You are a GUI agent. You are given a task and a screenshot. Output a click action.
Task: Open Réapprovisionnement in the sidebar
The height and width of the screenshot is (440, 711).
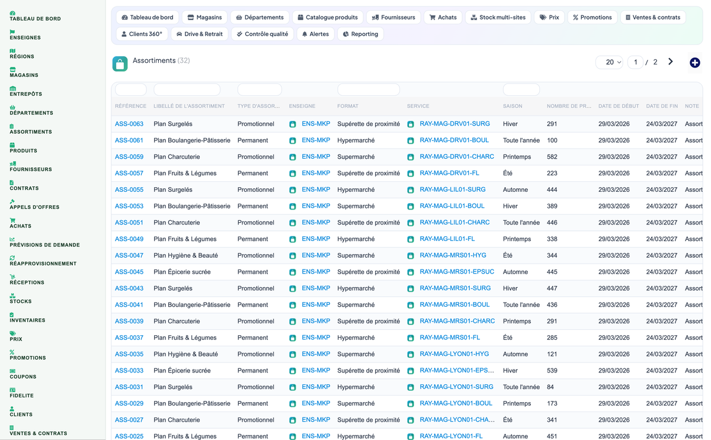point(43,261)
